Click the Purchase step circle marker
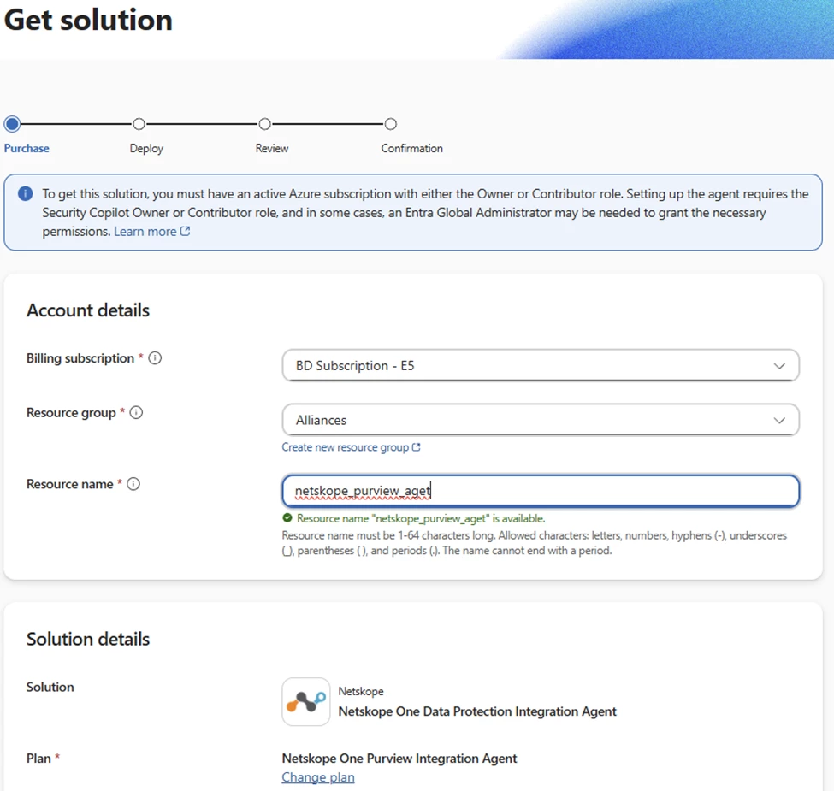The width and height of the screenshot is (834, 791). (12, 124)
